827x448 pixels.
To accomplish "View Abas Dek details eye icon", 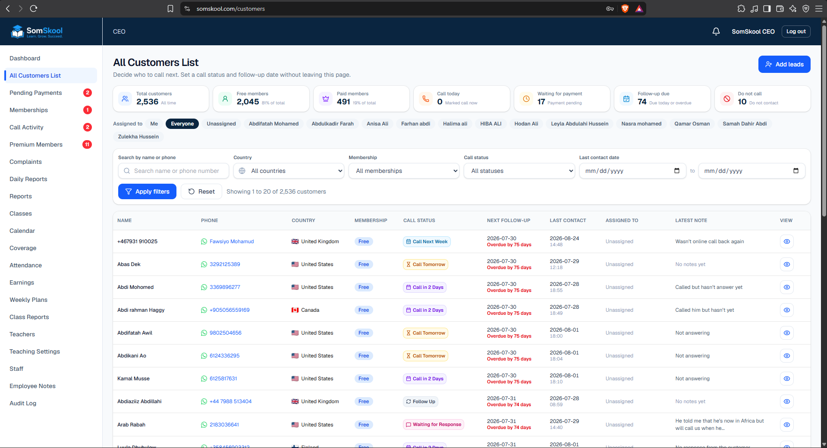I will 787,264.
